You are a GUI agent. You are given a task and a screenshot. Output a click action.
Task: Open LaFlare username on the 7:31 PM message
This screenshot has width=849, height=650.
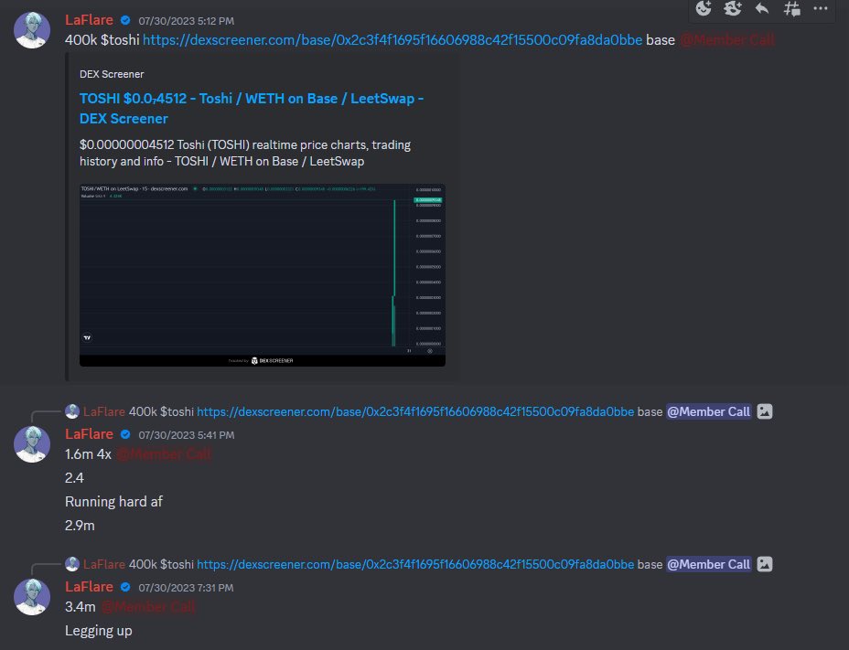89,587
